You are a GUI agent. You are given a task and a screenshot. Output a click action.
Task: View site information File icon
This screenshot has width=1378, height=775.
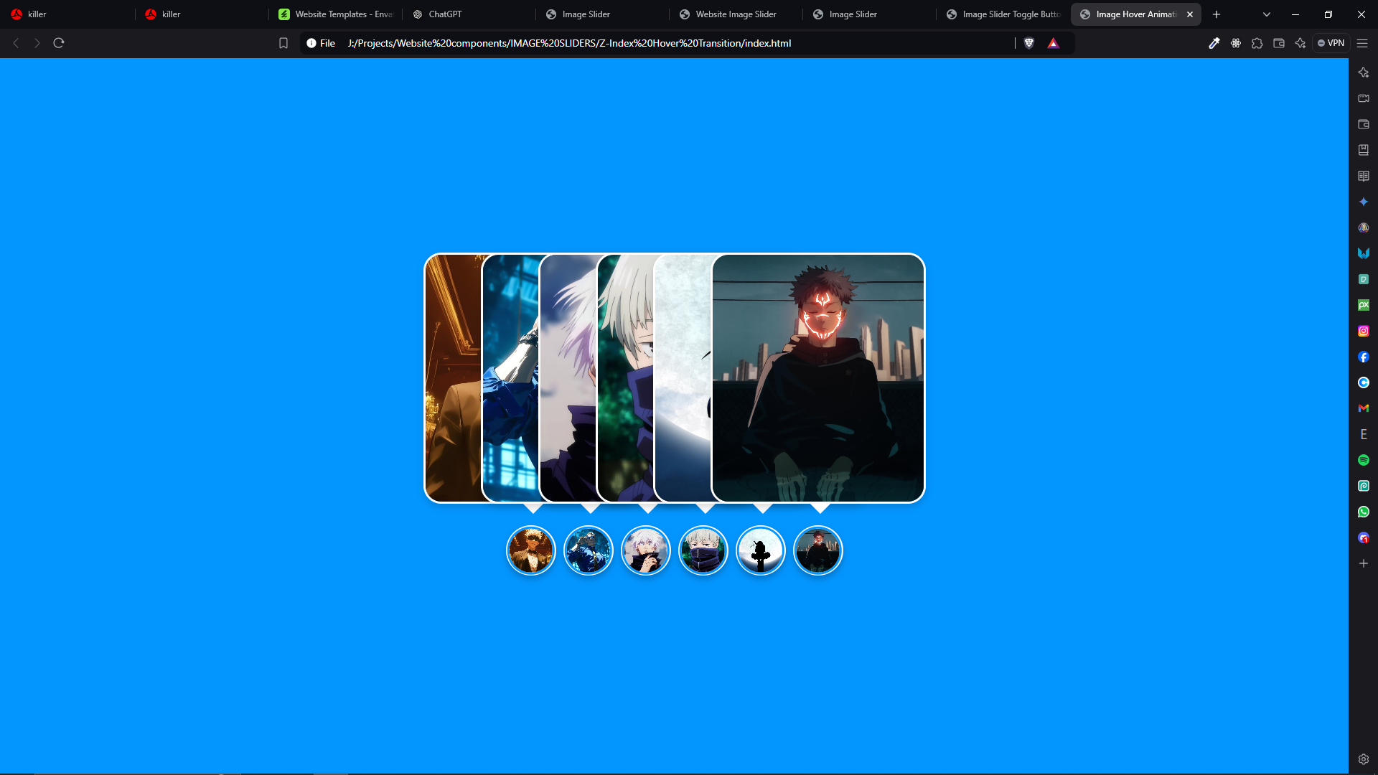[x=321, y=43]
